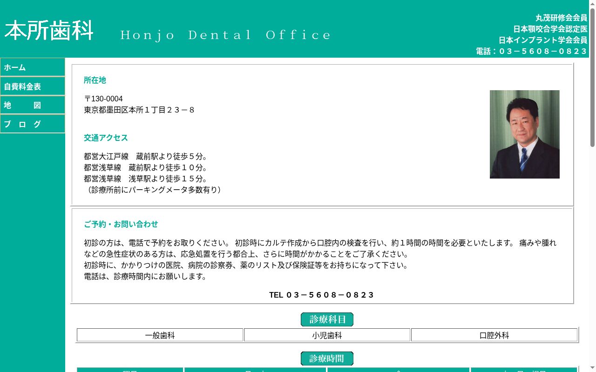Click the vertical page scrollbar thumb

pos(592,77)
